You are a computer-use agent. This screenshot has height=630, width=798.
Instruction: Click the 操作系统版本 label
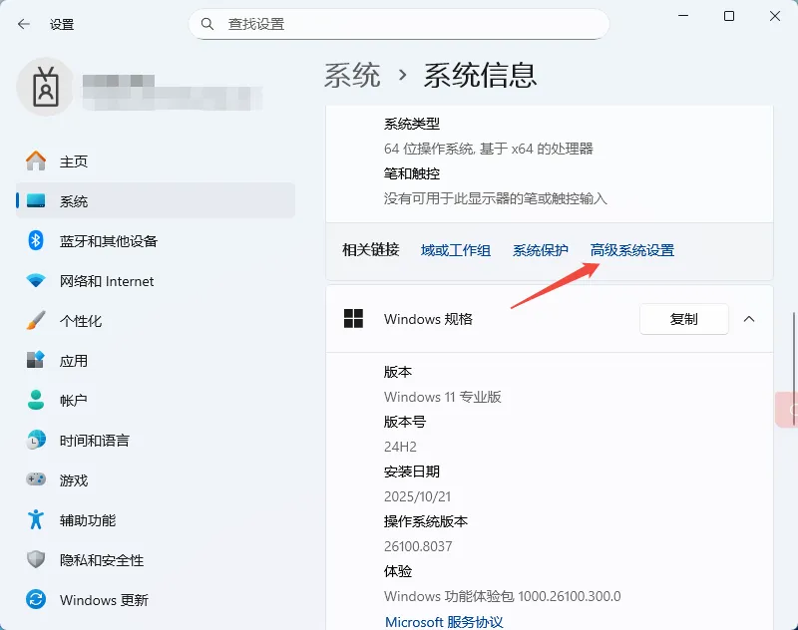[x=426, y=521]
